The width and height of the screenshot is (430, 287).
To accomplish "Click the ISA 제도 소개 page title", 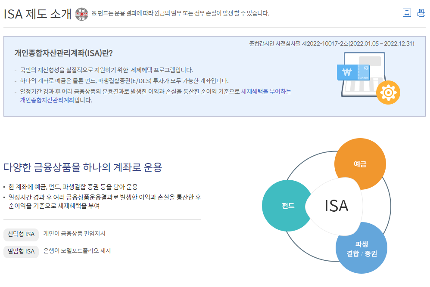I will pos(37,14).
